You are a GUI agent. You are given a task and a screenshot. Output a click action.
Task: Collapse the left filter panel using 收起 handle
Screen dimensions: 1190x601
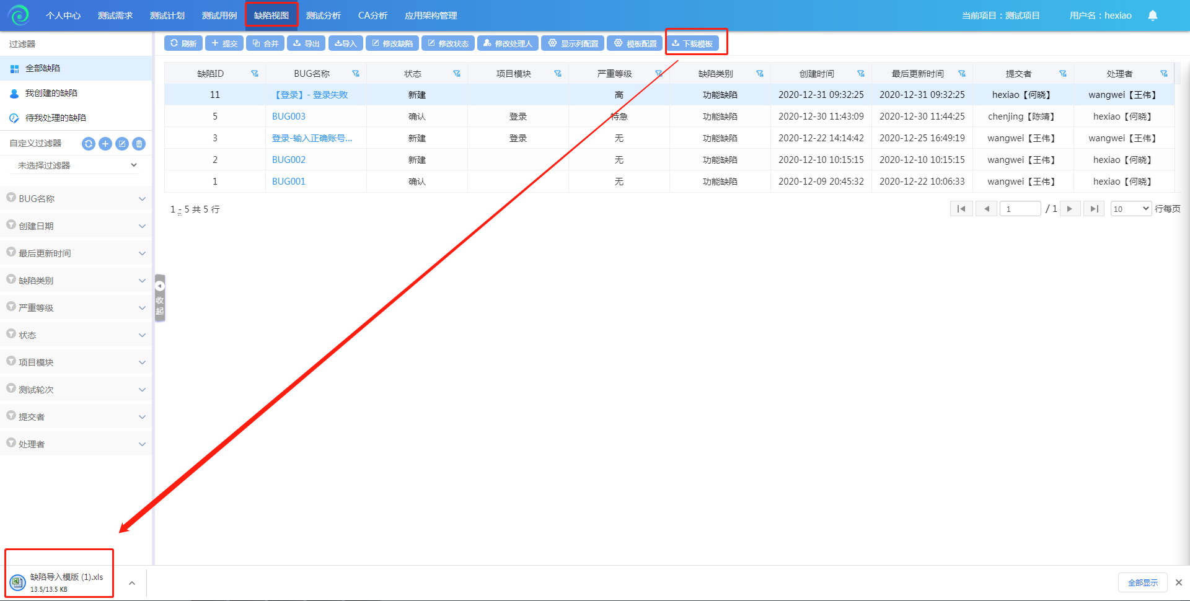point(160,298)
